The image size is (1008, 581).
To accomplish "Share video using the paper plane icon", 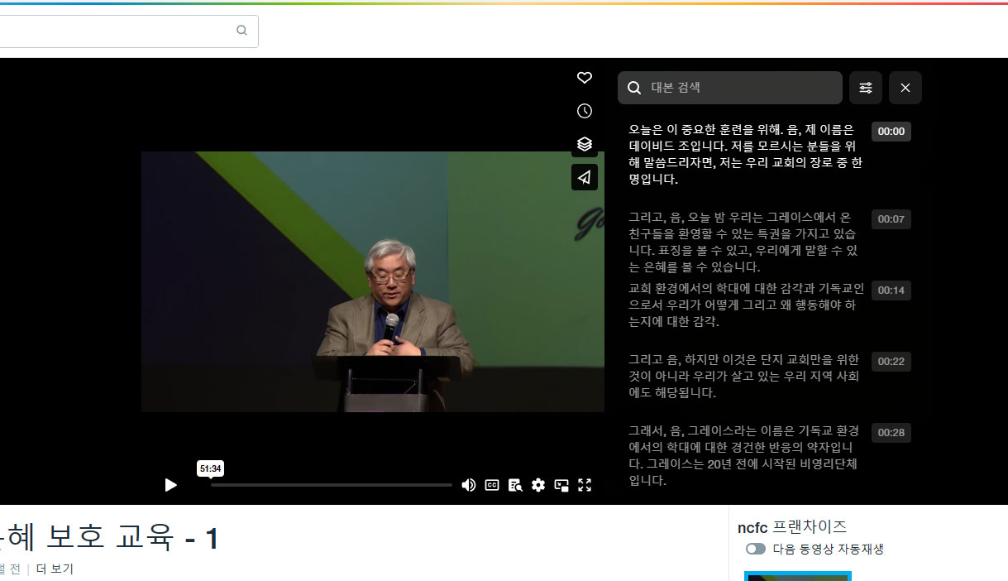I will pos(585,177).
